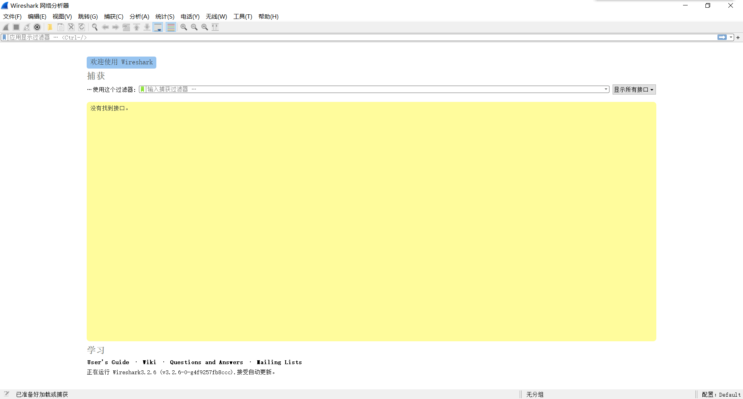This screenshot has height=399, width=743.
Task: Click the add filter button plus icon
Action: click(x=738, y=38)
